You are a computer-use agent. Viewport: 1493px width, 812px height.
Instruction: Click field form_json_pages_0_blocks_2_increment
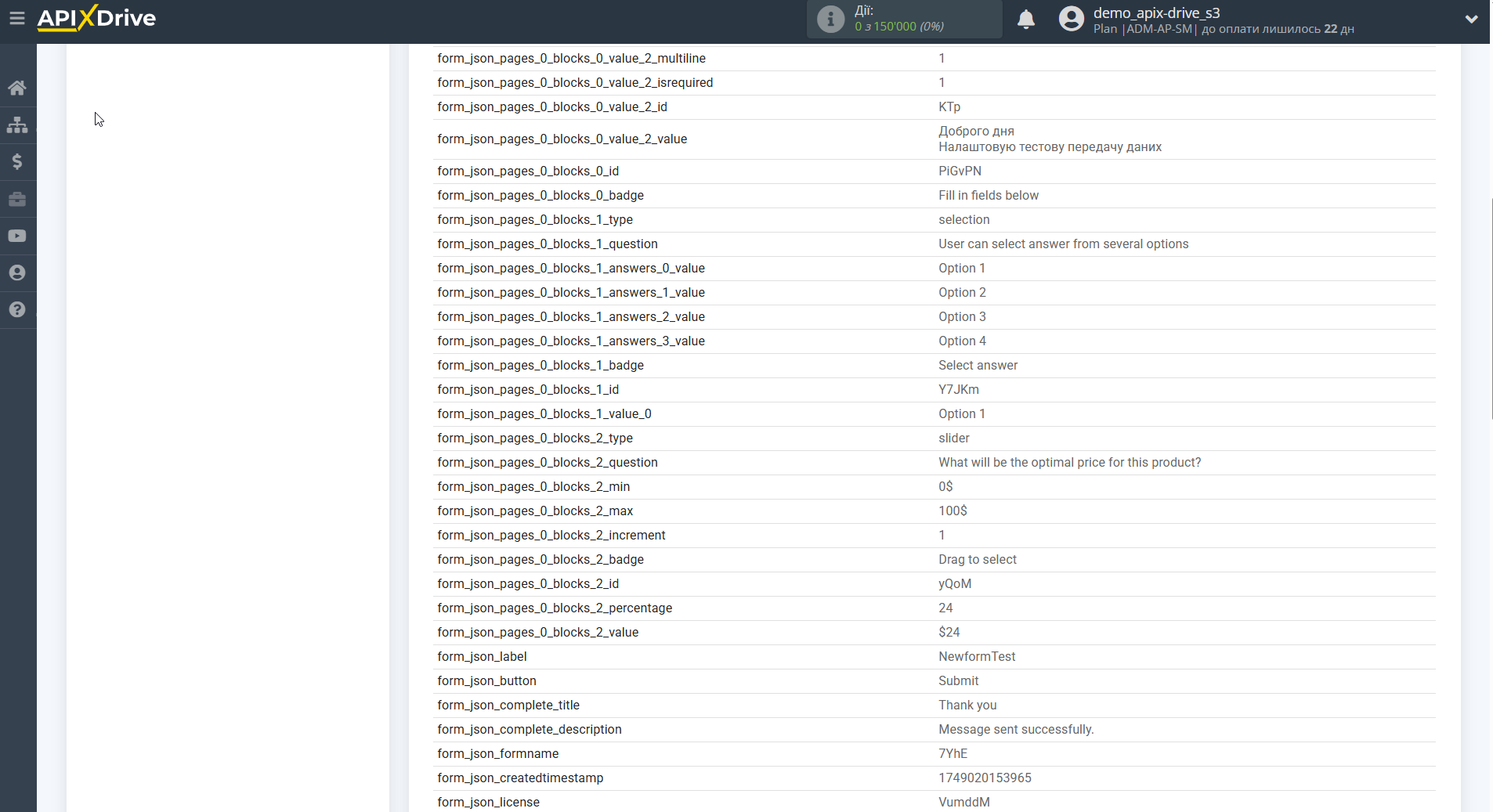[x=551, y=536]
